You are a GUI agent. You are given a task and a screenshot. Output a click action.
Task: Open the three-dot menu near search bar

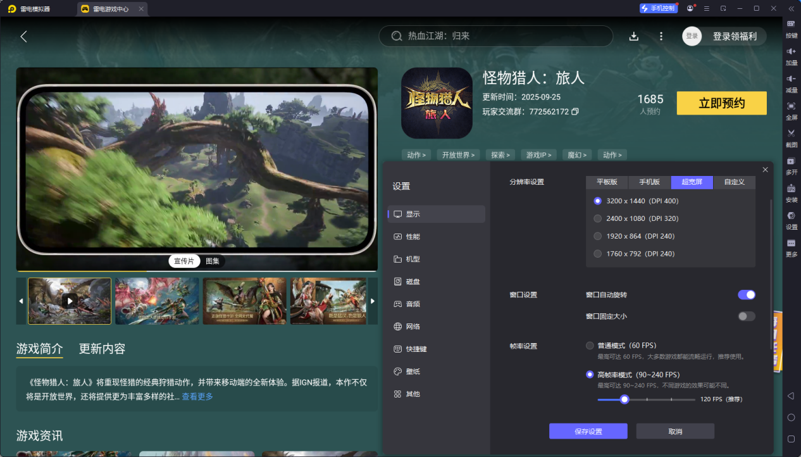click(x=661, y=36)
